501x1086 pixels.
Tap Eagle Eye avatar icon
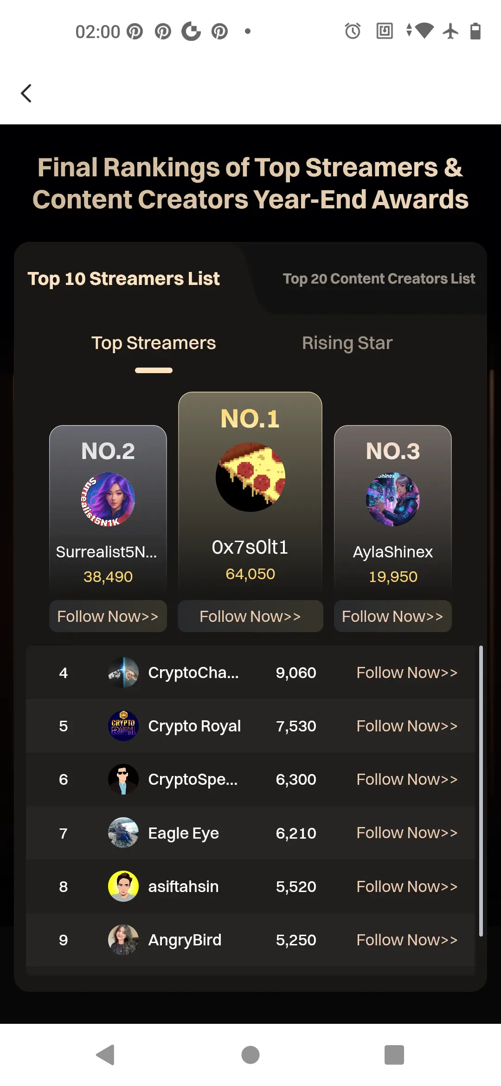(x=123, y=833)
